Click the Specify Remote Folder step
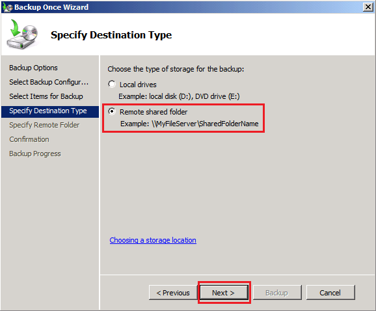This screenshot has height=311, width=376. click(44, 125)
